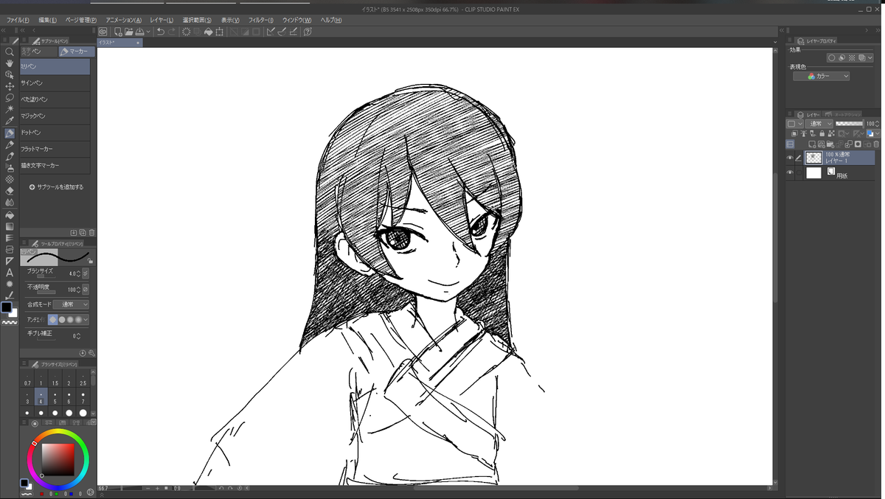Pick brush size preset 1.5
Image resolution: width=885 pixels, height=499 pixels.
(x=55, y=380)
